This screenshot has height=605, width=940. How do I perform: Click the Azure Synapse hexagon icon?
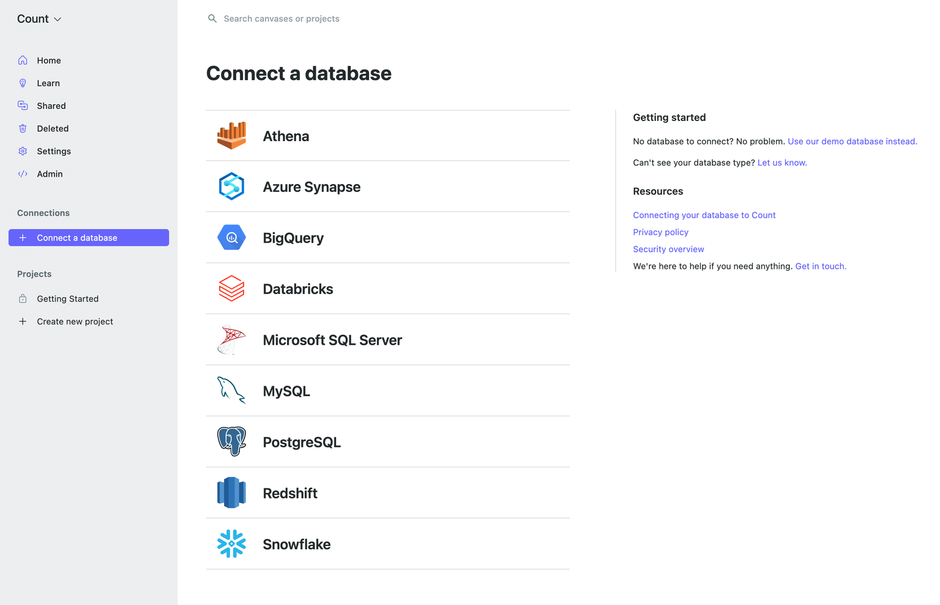tap(231, 186)
